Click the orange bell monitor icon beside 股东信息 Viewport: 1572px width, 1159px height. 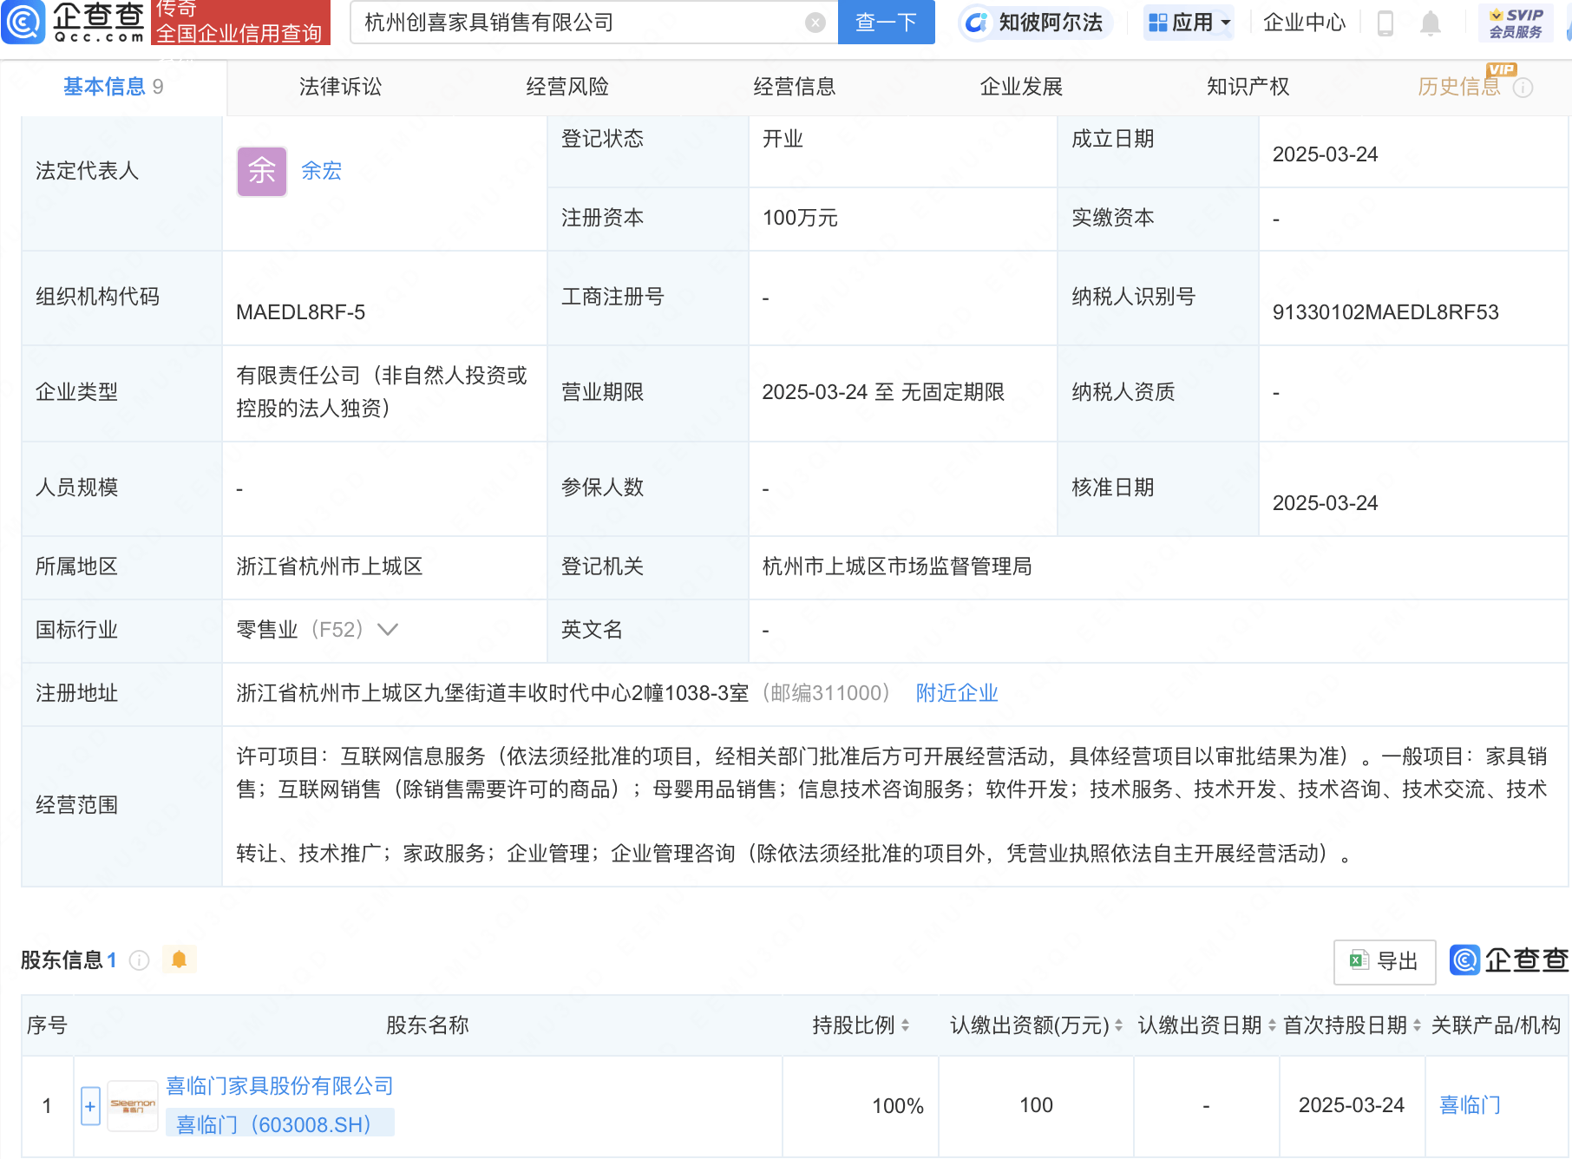click(180, 959)
